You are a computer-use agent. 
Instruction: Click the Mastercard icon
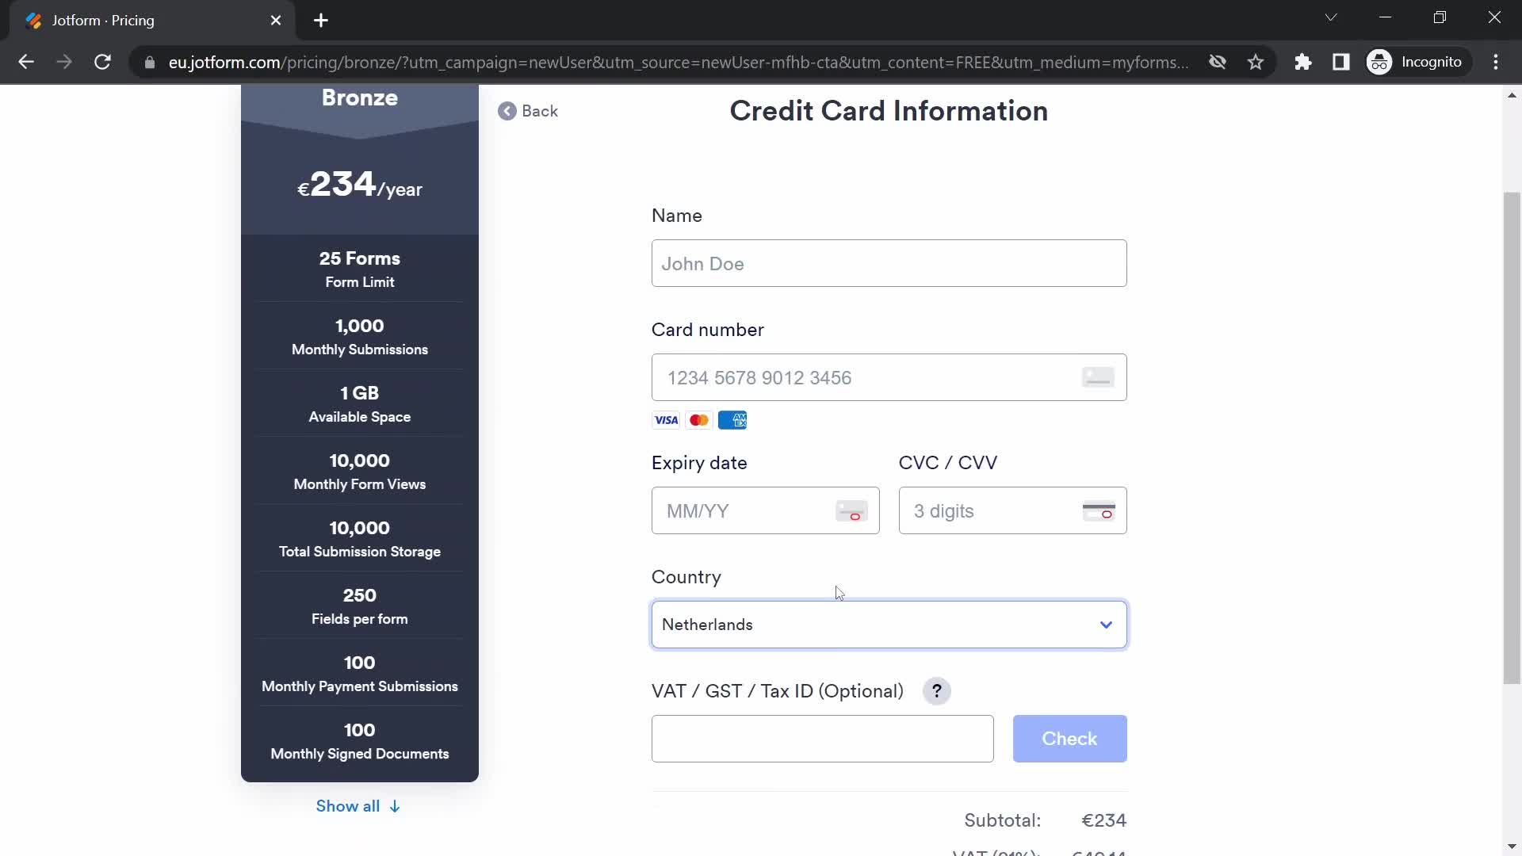[x=699, y=420]
